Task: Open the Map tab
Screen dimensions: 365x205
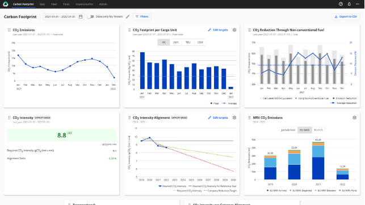Action: pyautogui.click(x=42, y=4)
